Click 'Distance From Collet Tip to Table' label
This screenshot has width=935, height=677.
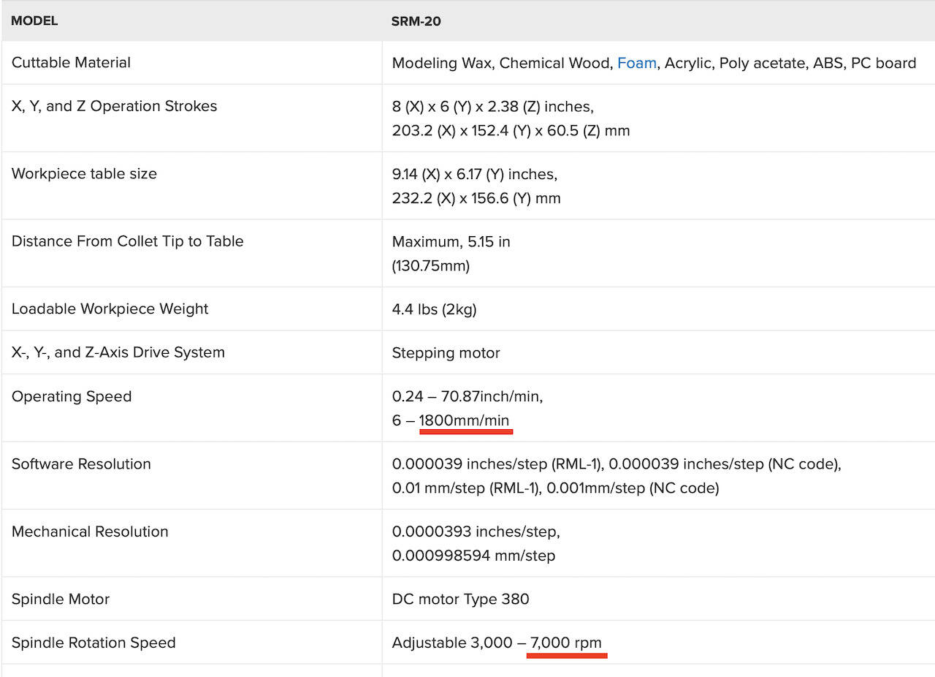(128, 241)
